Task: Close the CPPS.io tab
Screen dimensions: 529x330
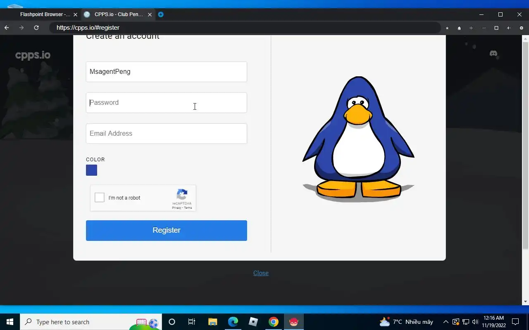Action: 150,14
